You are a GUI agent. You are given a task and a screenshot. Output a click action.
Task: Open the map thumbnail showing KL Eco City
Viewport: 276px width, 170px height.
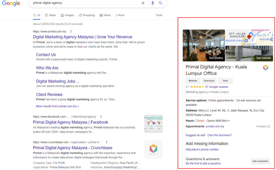coord(249,37)
